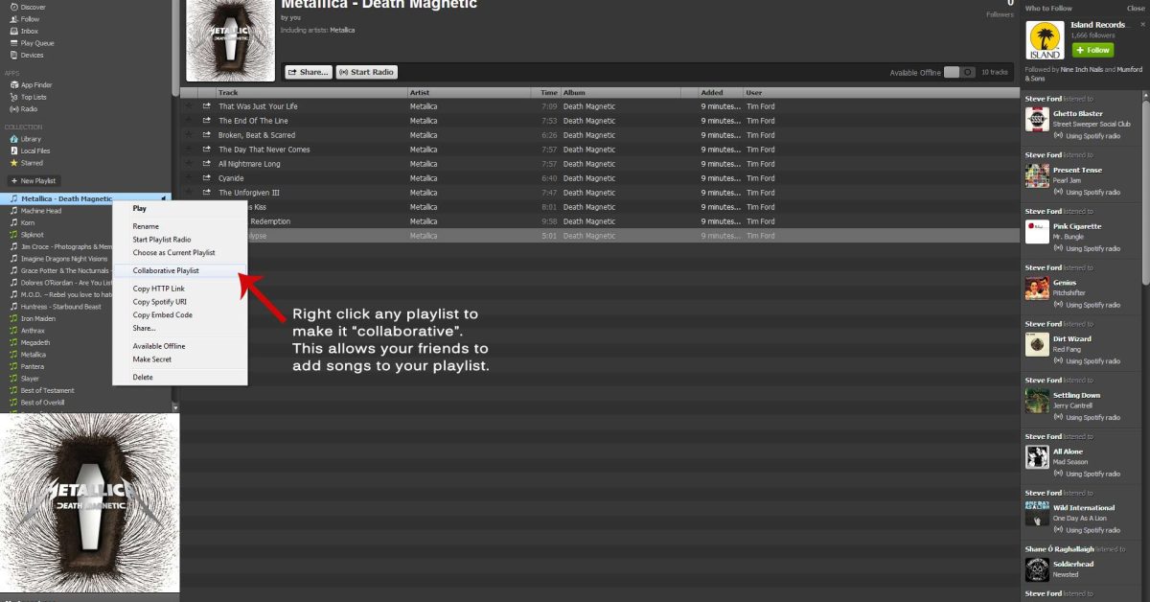The image size is (1150, 602).
Task: Click the share arrow for Cyanide track
Action: click(206, 178)
